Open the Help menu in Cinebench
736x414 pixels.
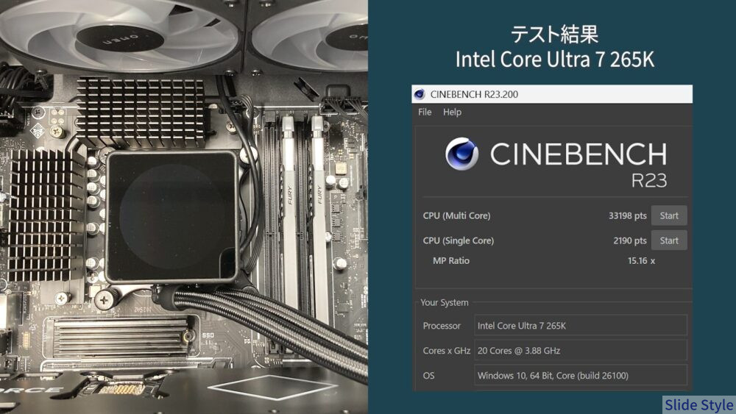coord(452,112)
